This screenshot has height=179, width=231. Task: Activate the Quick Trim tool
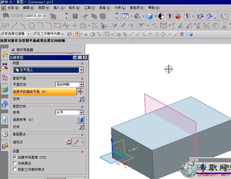click(x=114, y=25)
